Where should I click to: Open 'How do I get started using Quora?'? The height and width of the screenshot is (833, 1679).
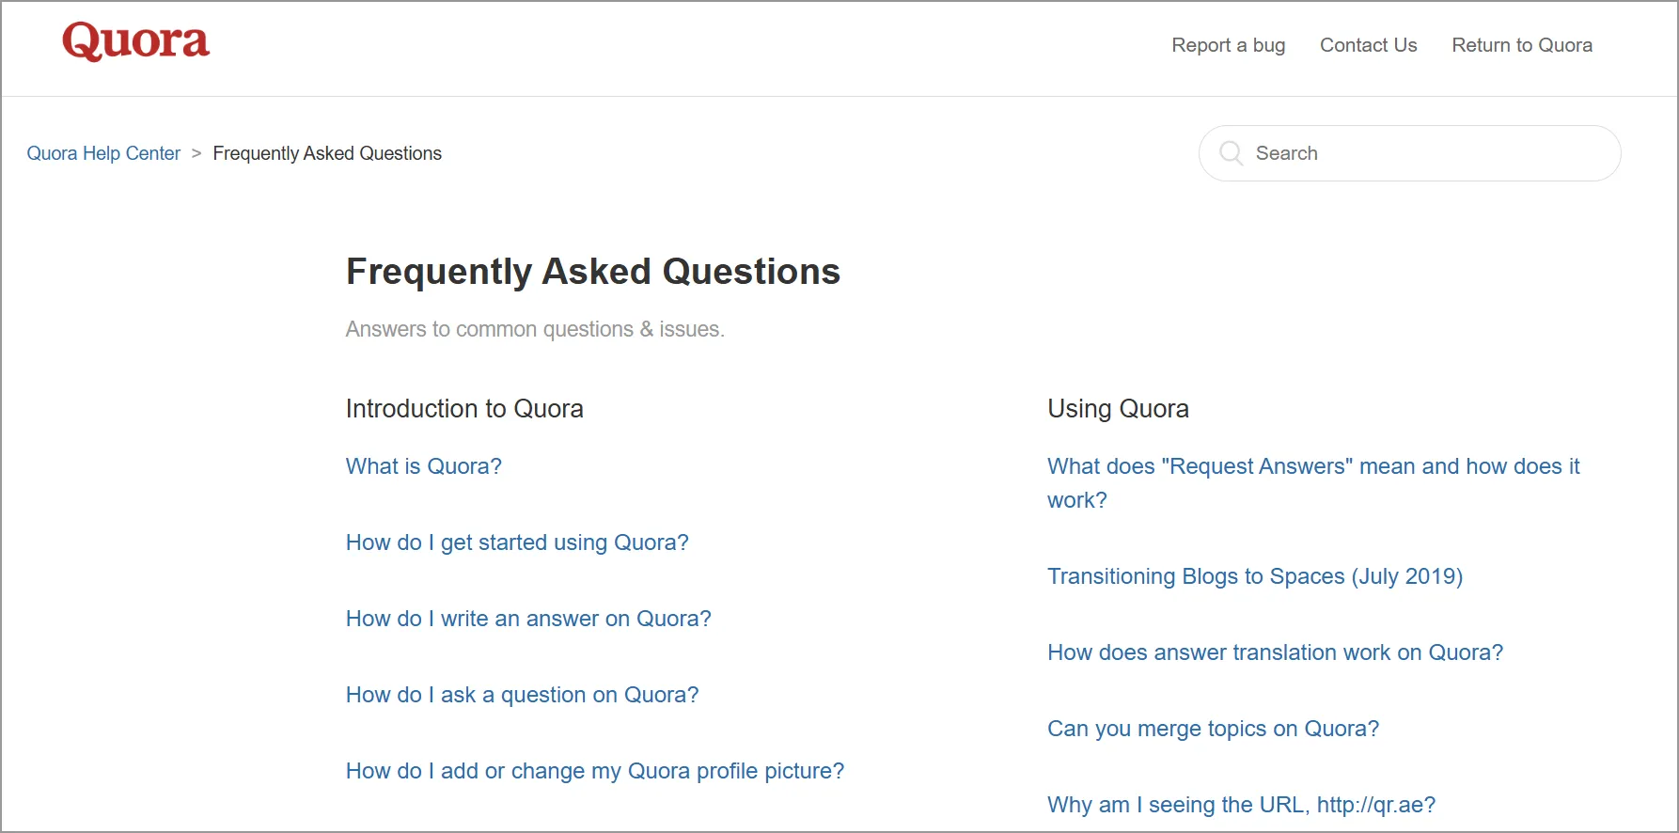tap(517, 542)
